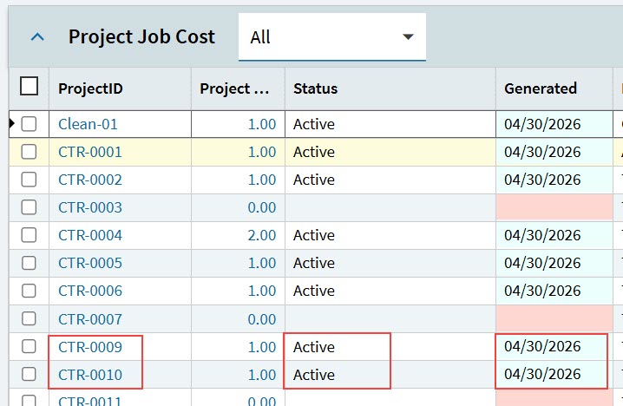Check the CTR-0007 row checkbox

click(x=29, y=318)
